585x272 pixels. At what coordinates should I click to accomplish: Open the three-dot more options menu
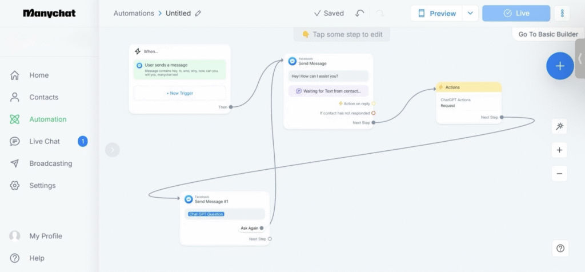(x=562, y=13)
